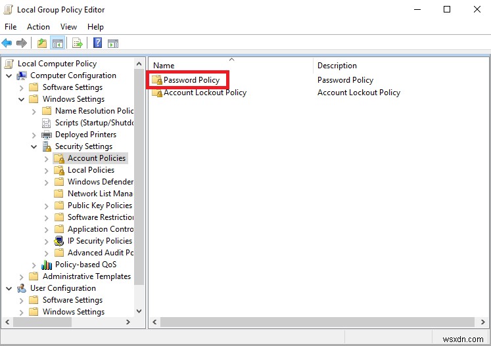Select Windows Settings under User Configuration
Screen dimensions: 491x346
click(74, 312)
